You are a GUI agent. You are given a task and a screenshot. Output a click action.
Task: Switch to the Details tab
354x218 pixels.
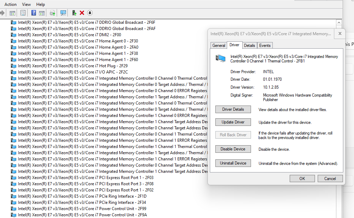pos(250,46)
